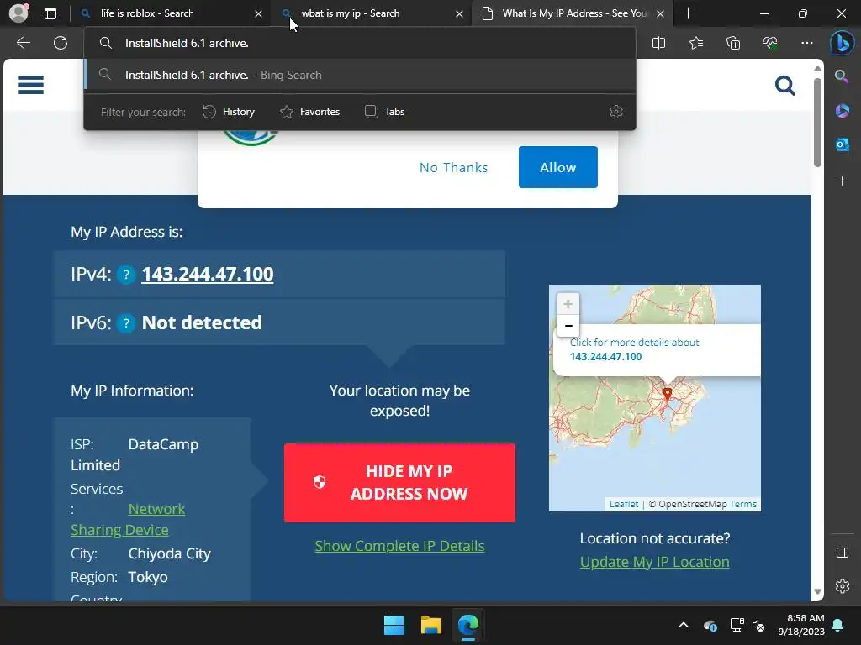This screenshot has width=861, height=645.
Task: Open Outlook in the sidebar
Action: [842, 144]
